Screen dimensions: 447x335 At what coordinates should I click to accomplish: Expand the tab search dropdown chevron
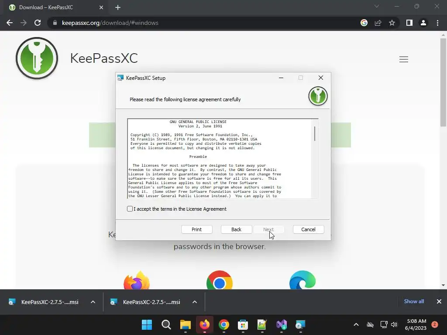[377, 6]
